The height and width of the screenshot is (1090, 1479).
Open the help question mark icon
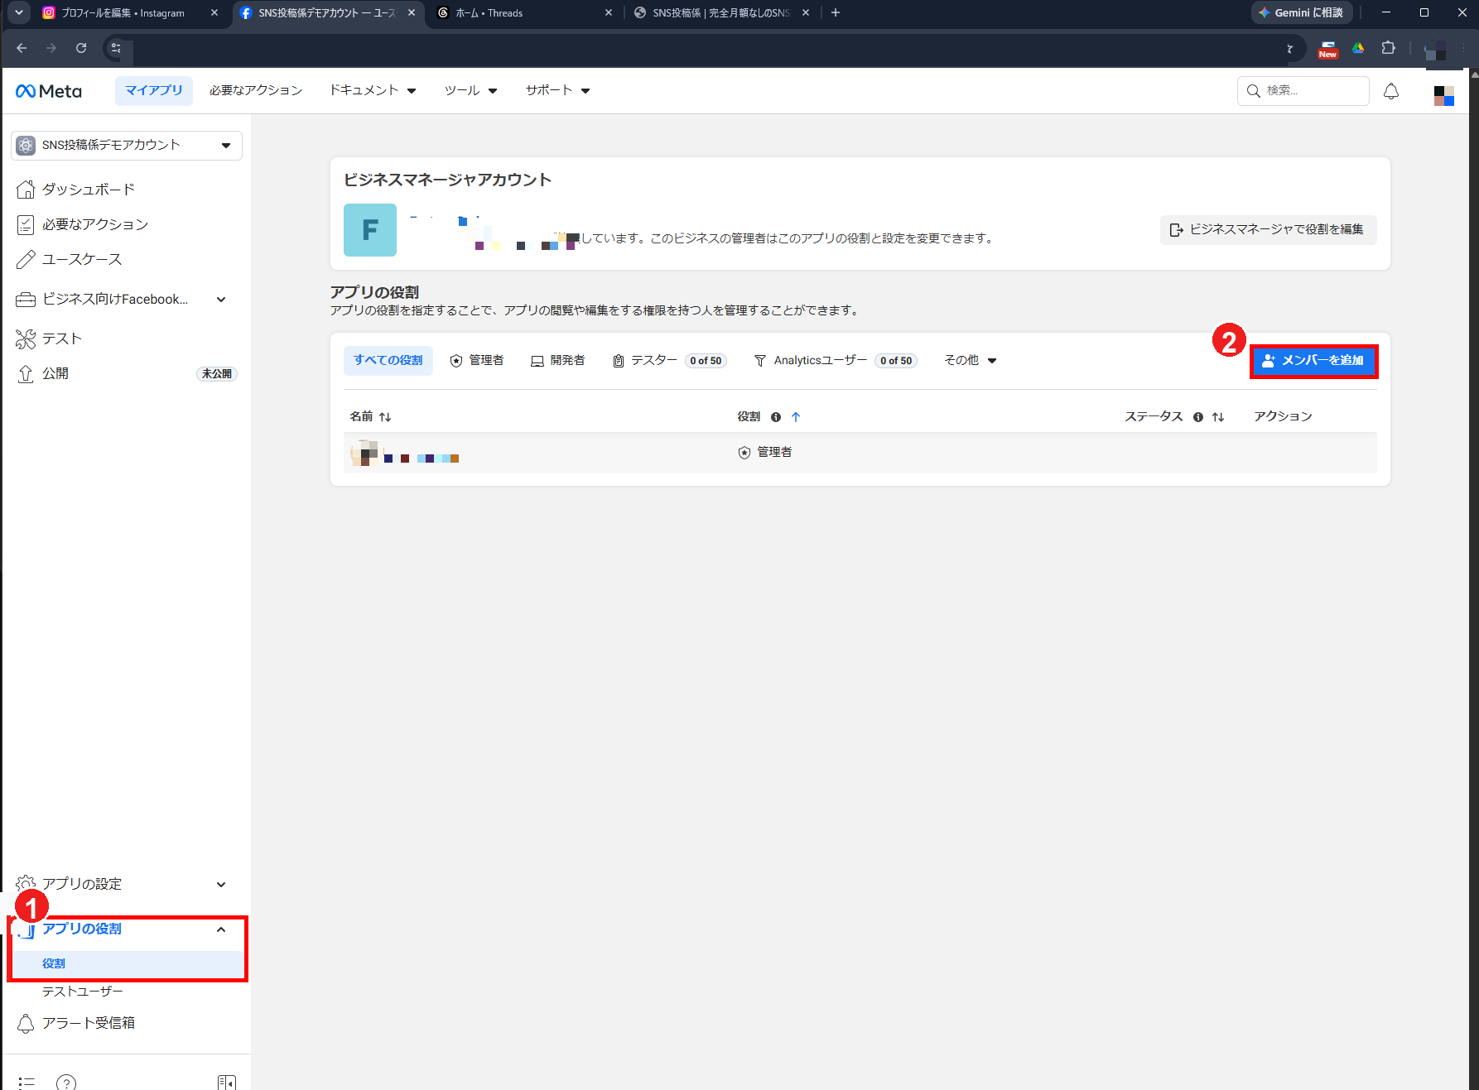(66, 1082)
